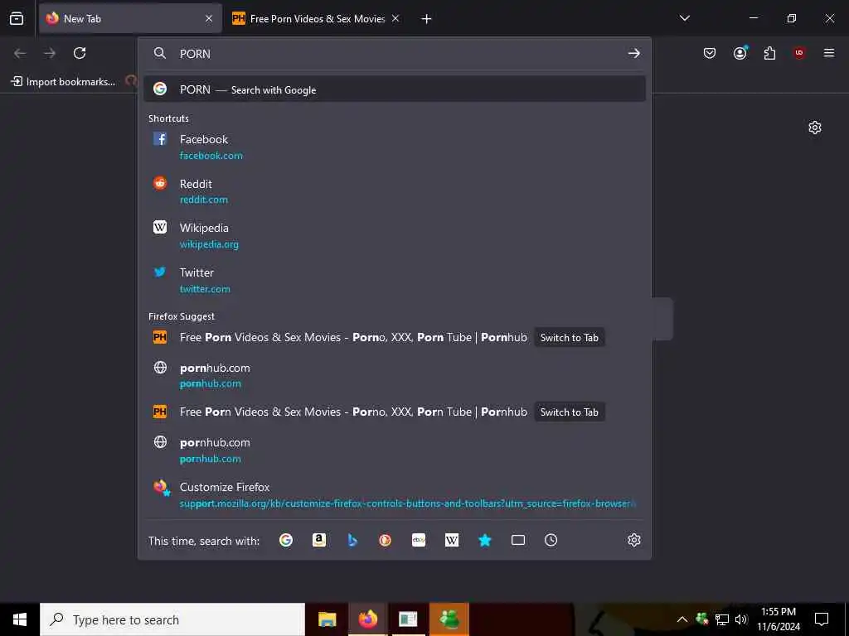The height and width of the screenshot is (636, 849).
Task: Open the Reddit shortcut
Action: 394,191
